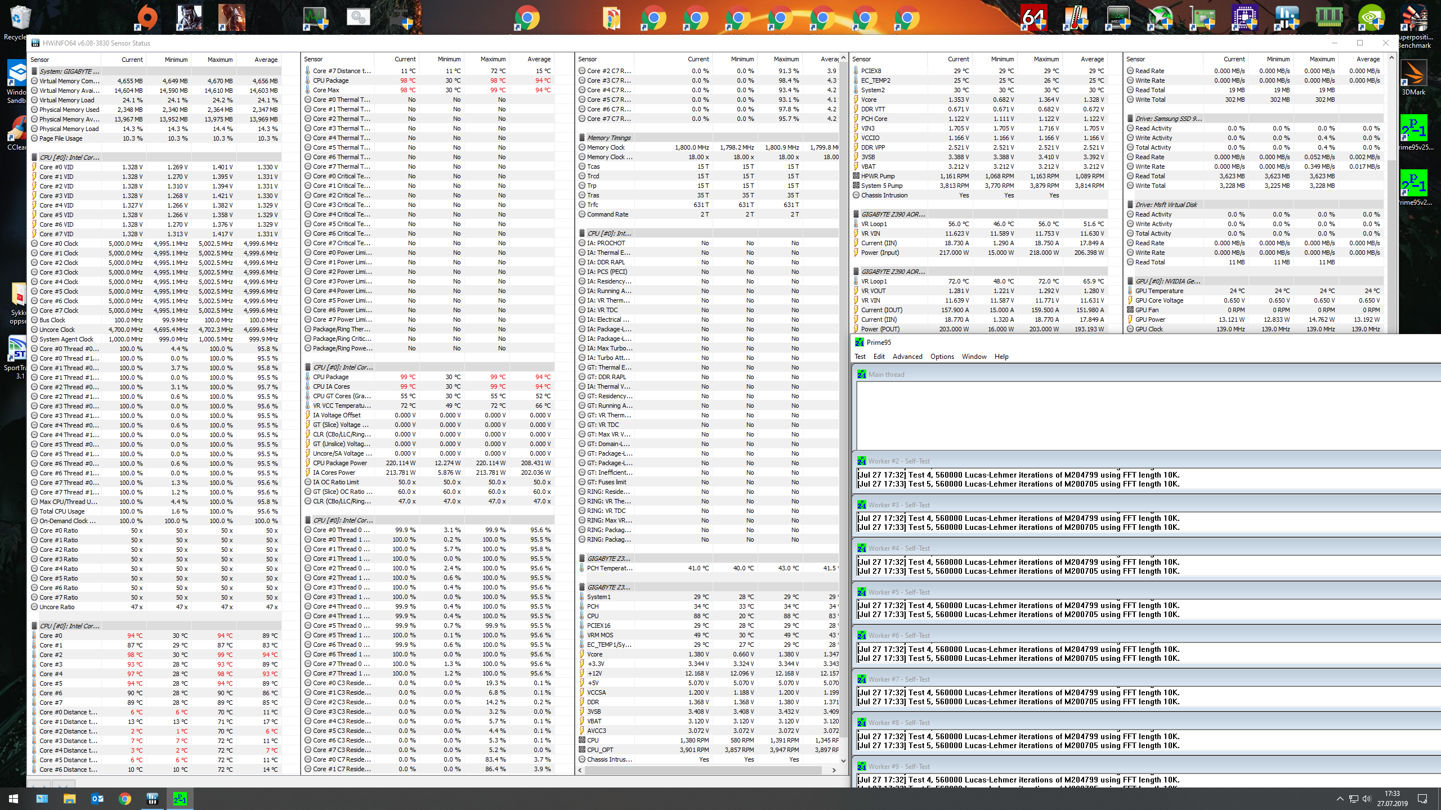Collapse the Drive: Samsung SSD sensor group
1441x810 pixels.
pos(1254,119)
